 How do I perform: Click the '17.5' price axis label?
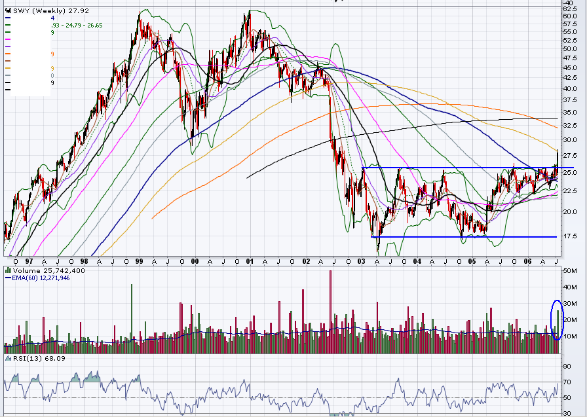pos(569,236)
